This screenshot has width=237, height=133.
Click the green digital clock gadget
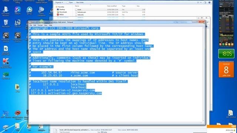[226, 54]
